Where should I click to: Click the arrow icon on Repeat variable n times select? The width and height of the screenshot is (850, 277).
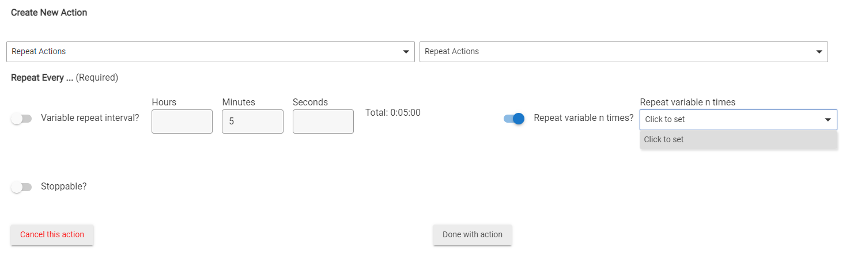[828, 120]
